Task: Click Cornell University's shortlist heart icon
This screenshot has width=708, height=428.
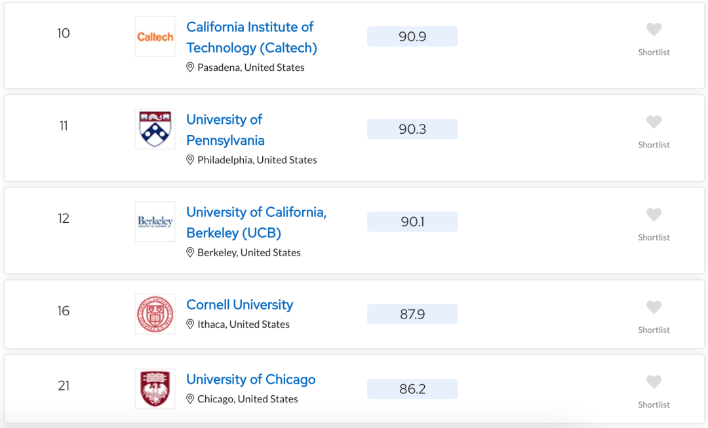Action: [654, 307]
